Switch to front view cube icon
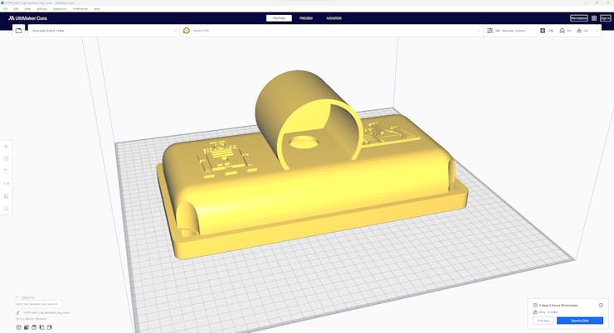 [27, 327]
